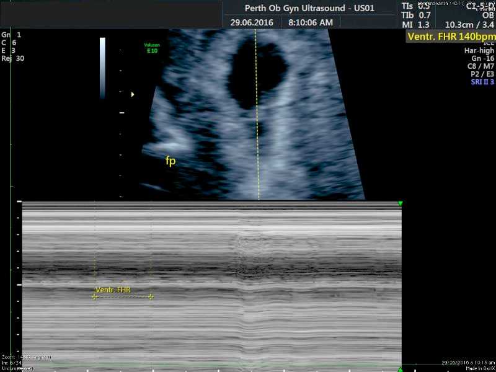The height and width of the screenshot is (372, 496).
Task: Click the grayscale bar beside the image
Action: pos(102,65)
